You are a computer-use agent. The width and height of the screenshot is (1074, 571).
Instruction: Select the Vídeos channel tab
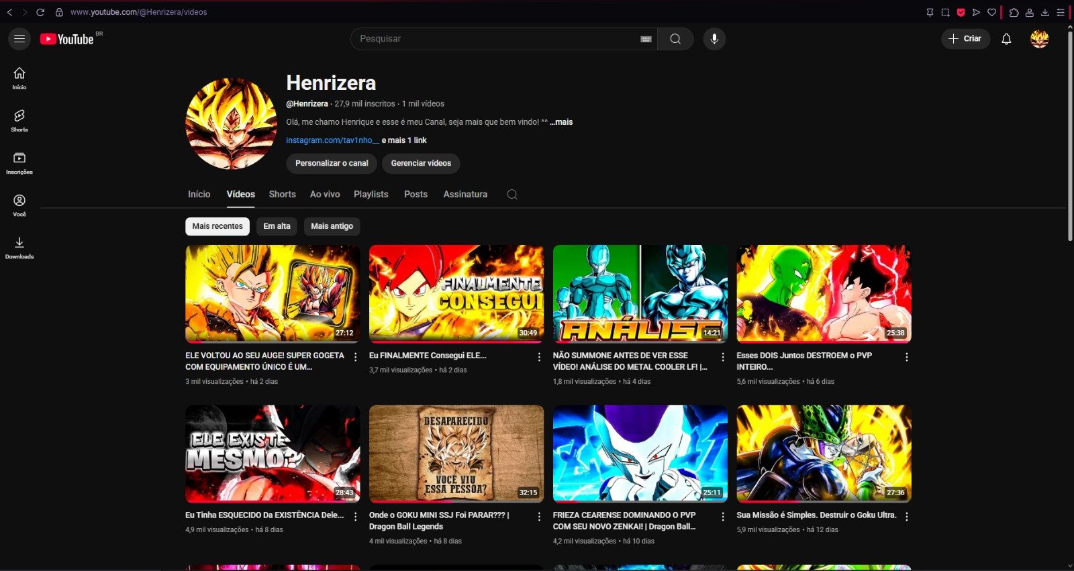pos(241,194)
